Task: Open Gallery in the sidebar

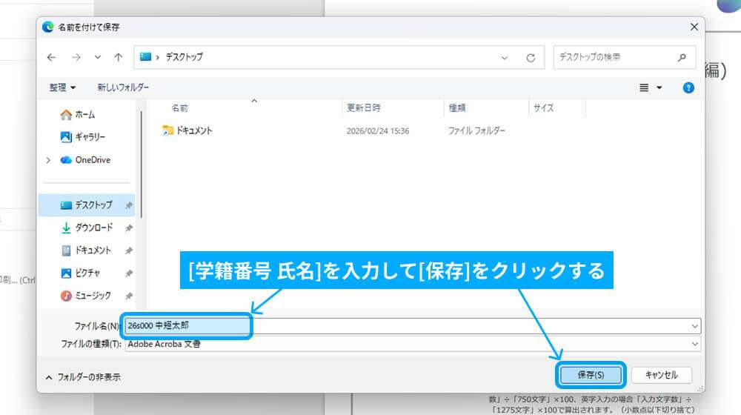Action: pyautogui.click(x=90, y=137)
